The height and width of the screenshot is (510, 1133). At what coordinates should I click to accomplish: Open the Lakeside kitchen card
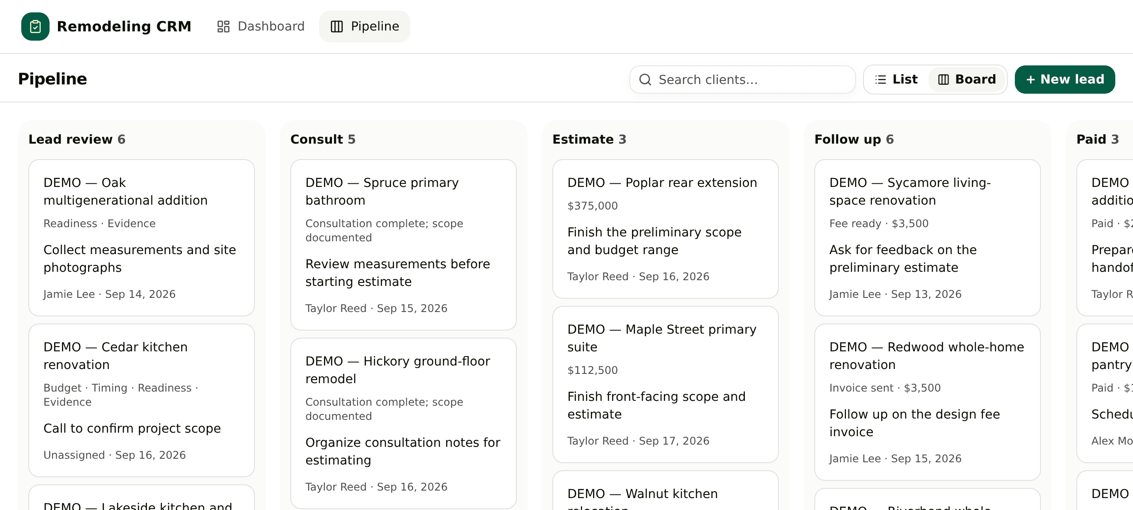142,498
